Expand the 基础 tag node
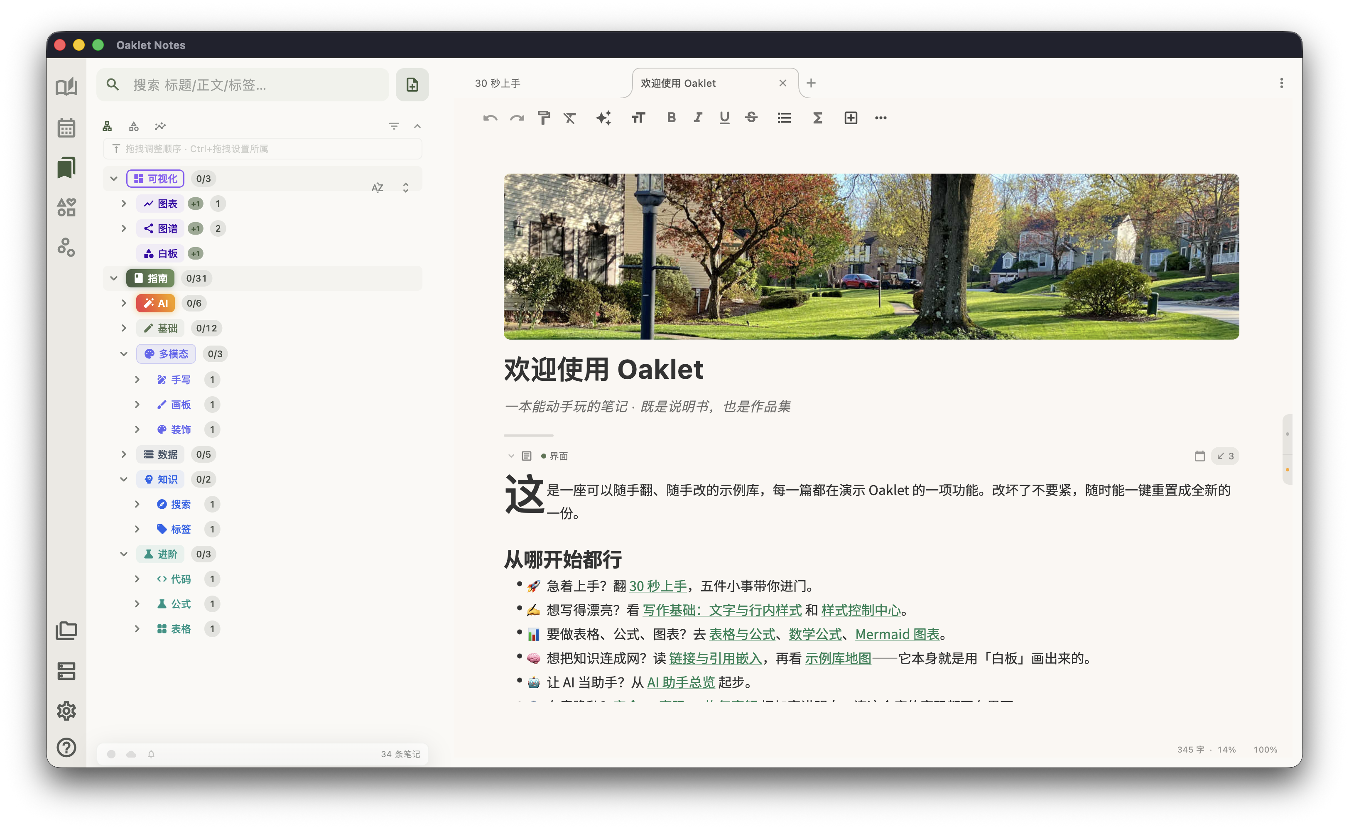Screen dimensions: 1349x829 (x=124, y=328)
